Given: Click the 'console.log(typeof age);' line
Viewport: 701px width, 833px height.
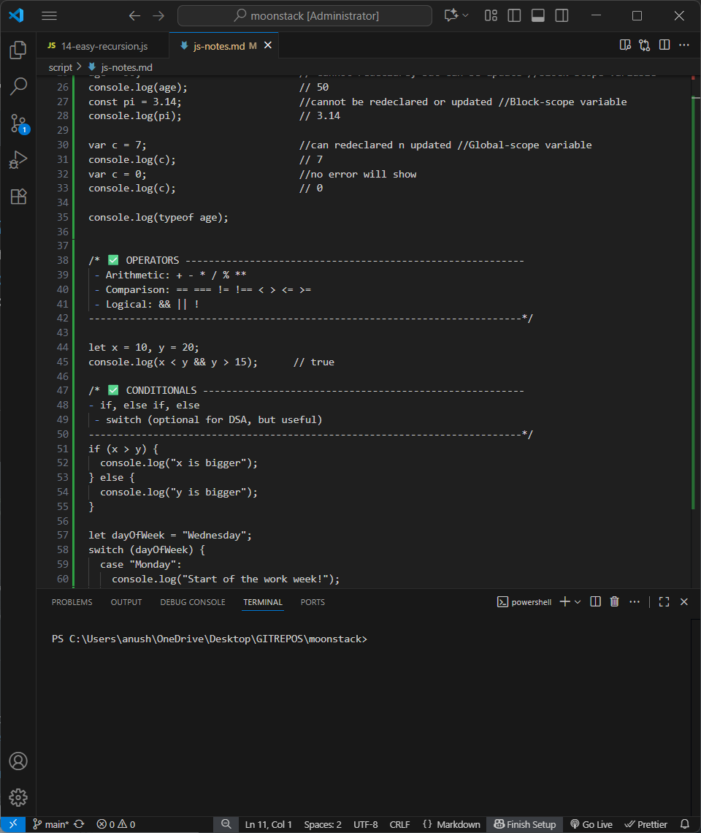Looking at the screenshot, I should point(158,217).
